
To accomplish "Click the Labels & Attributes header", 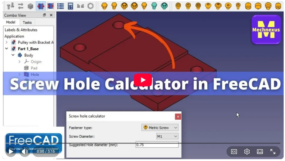I will (x=21, y=30).
